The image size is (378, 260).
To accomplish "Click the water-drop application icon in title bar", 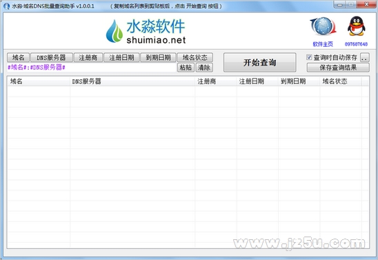I will [x=7, y=6].
